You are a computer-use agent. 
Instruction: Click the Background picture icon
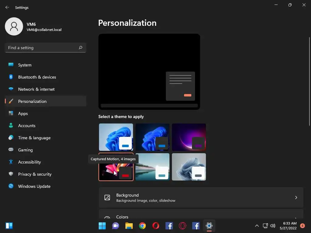point(107,198)
